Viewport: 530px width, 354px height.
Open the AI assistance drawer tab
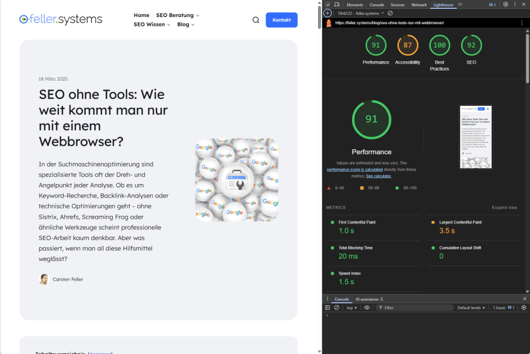[x=369, y=299]
